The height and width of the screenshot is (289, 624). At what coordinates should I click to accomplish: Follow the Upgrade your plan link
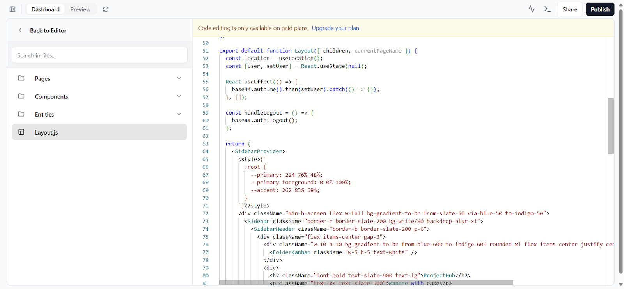point(335,28)
